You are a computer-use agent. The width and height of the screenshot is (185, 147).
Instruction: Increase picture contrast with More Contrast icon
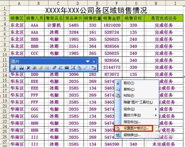coord(28,68)
